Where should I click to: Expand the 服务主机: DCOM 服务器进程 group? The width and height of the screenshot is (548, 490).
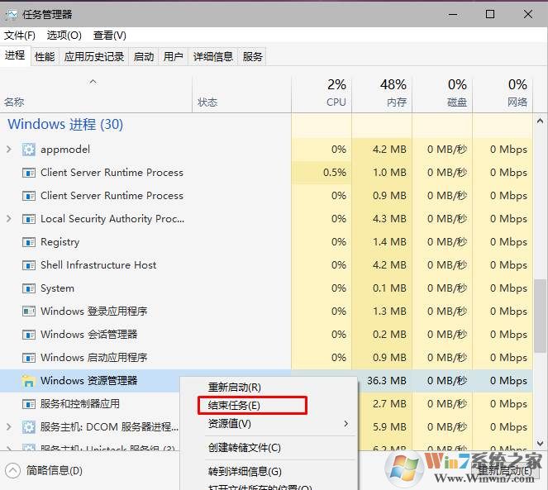click(9, 427)
